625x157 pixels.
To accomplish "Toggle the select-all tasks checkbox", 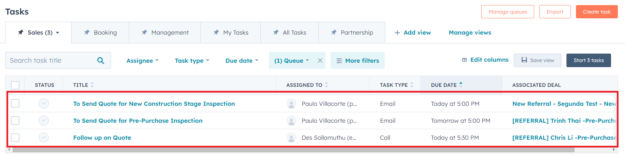I will [15, 85].
